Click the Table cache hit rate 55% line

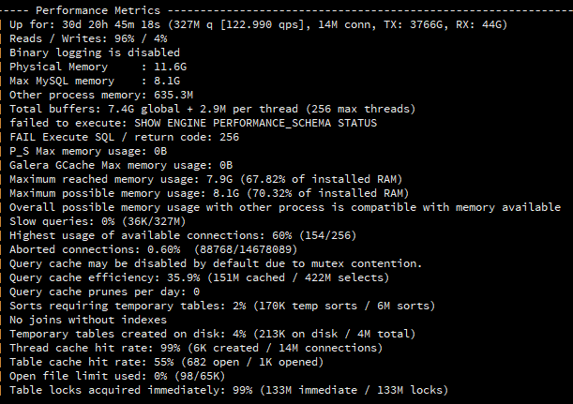[x=166, y=362]
